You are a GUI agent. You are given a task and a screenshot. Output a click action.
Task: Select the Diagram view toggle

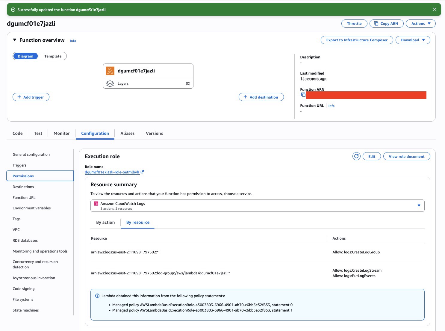point(25,56)
